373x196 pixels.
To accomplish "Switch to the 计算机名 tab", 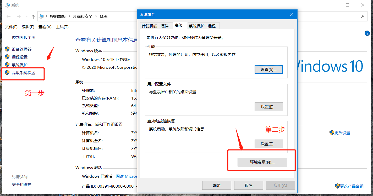I will pyautogui.click(x=150, y=26).
